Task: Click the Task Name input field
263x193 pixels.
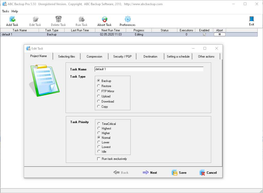Action: [x=149, y=69]
